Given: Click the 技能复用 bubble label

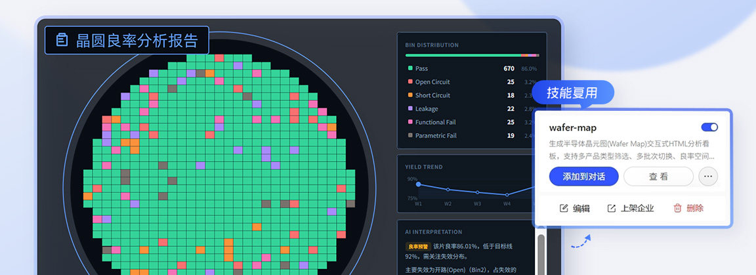Looking at the screenshot, I should pyautogui.click(x=572, y=93).
